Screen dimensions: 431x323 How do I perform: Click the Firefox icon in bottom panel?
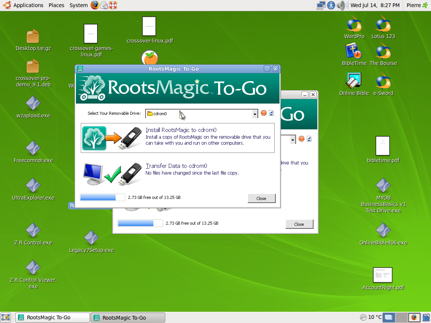coord(414,317)
